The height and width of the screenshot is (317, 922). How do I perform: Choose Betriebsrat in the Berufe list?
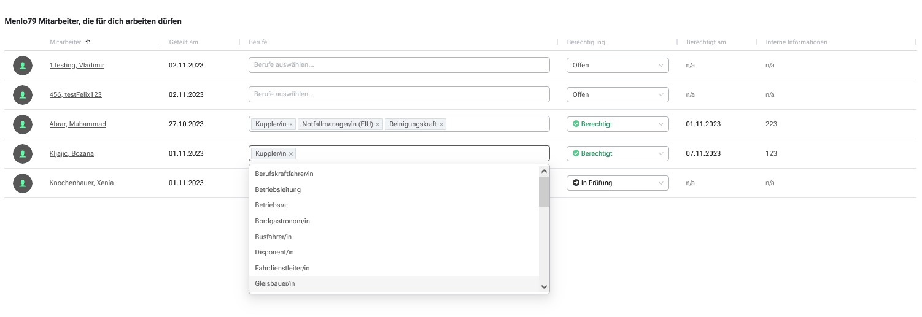tap(394, 205)
